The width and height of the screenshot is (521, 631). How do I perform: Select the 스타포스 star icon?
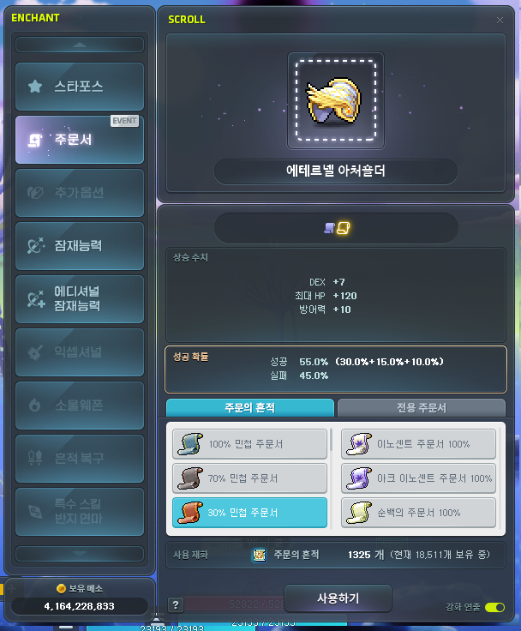(x=35, y=86)
